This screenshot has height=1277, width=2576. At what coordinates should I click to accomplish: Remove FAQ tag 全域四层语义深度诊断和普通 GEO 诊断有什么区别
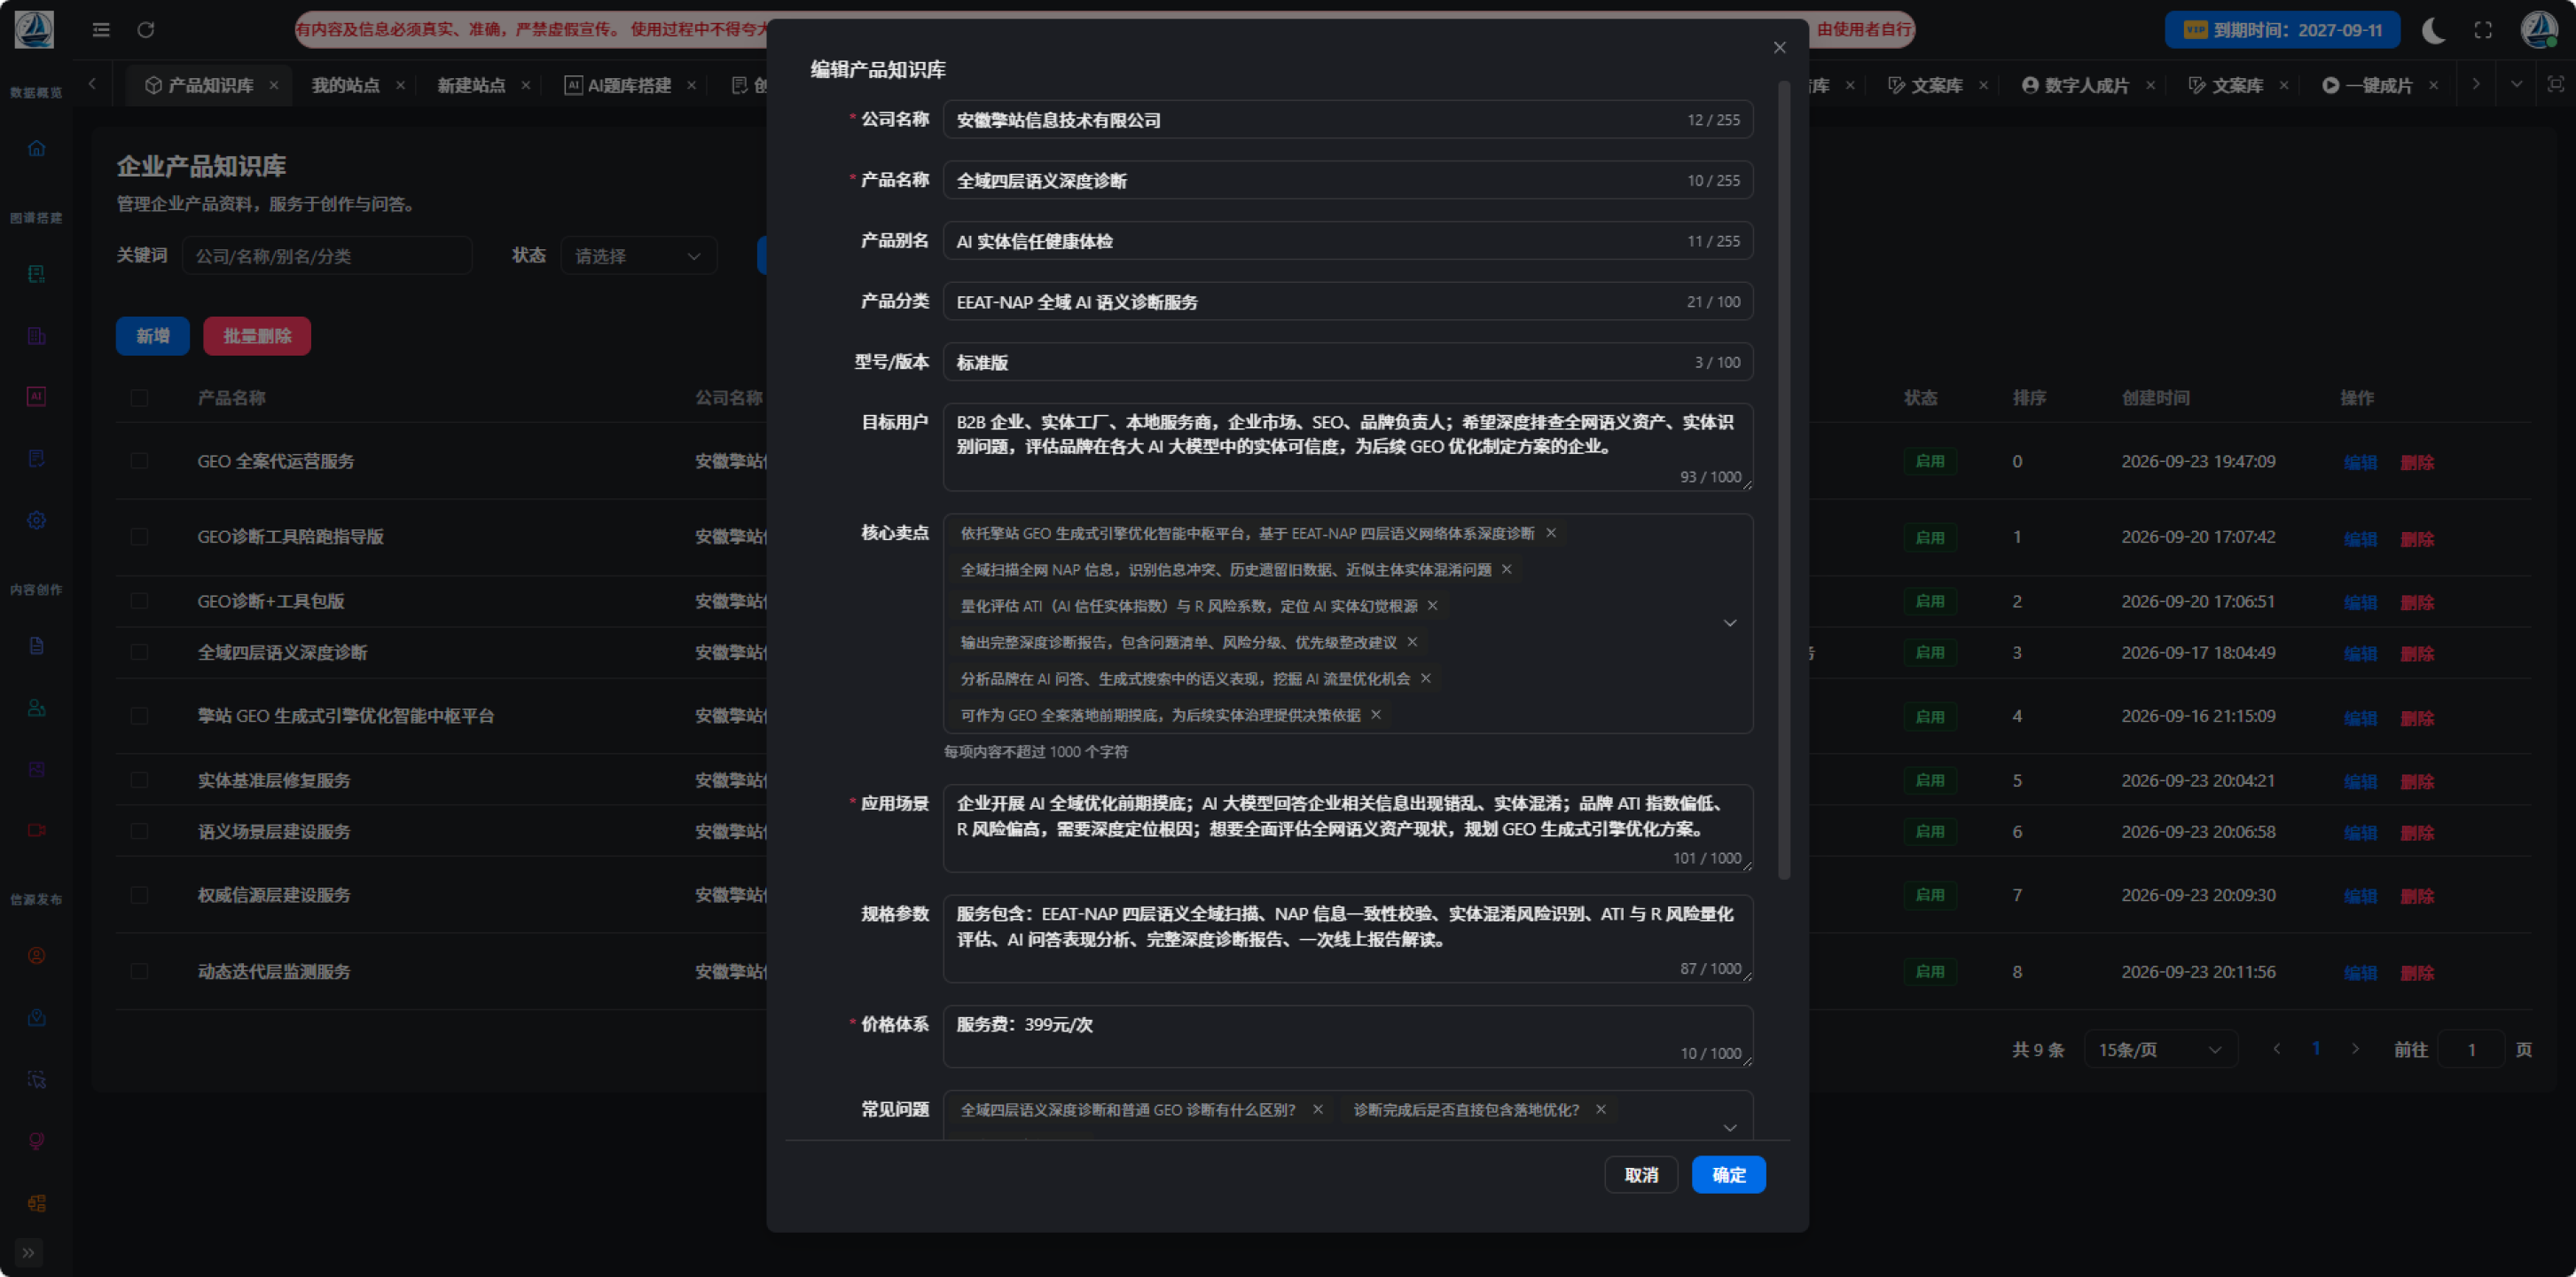point(1318,1109)
